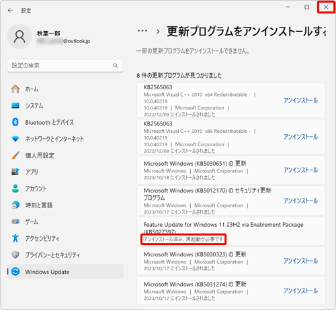Uninstall the KB5031274 update
This screenshot has height=310, width=336.
pos(301,291)
